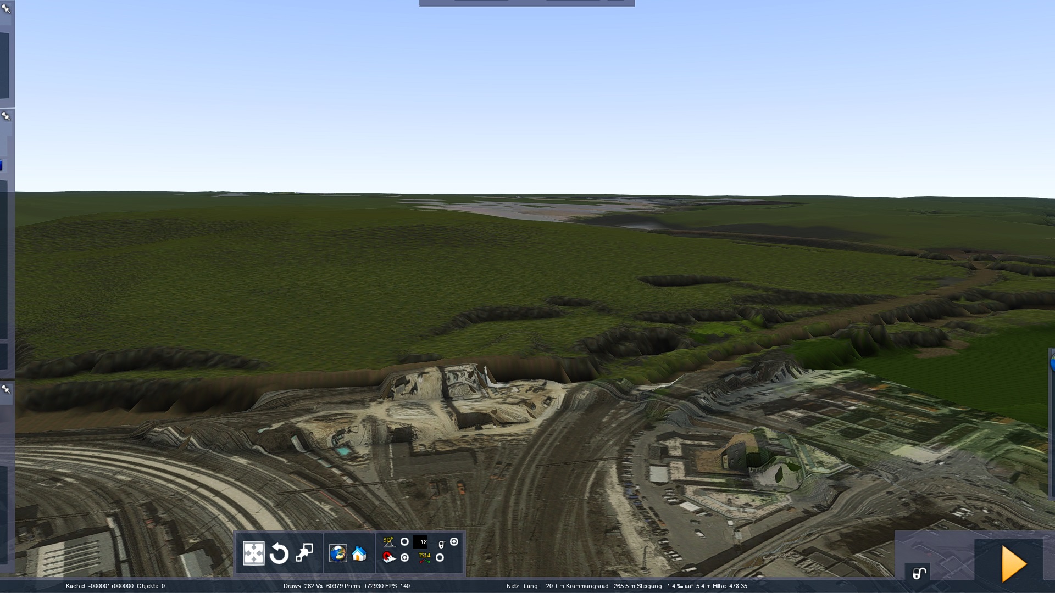Click the pin icon on middle-left panel
The width and height of the screenshot is (1055, 593).
click(x=6, y=116)
